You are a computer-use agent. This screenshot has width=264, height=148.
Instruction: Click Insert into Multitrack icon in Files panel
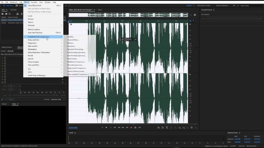(18, 14)
